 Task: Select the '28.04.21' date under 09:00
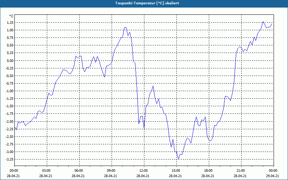tap(111, 176)
